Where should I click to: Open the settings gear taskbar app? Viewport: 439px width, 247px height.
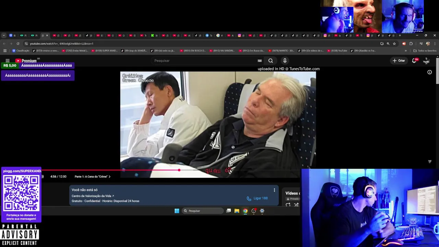[x=262, y=211]
